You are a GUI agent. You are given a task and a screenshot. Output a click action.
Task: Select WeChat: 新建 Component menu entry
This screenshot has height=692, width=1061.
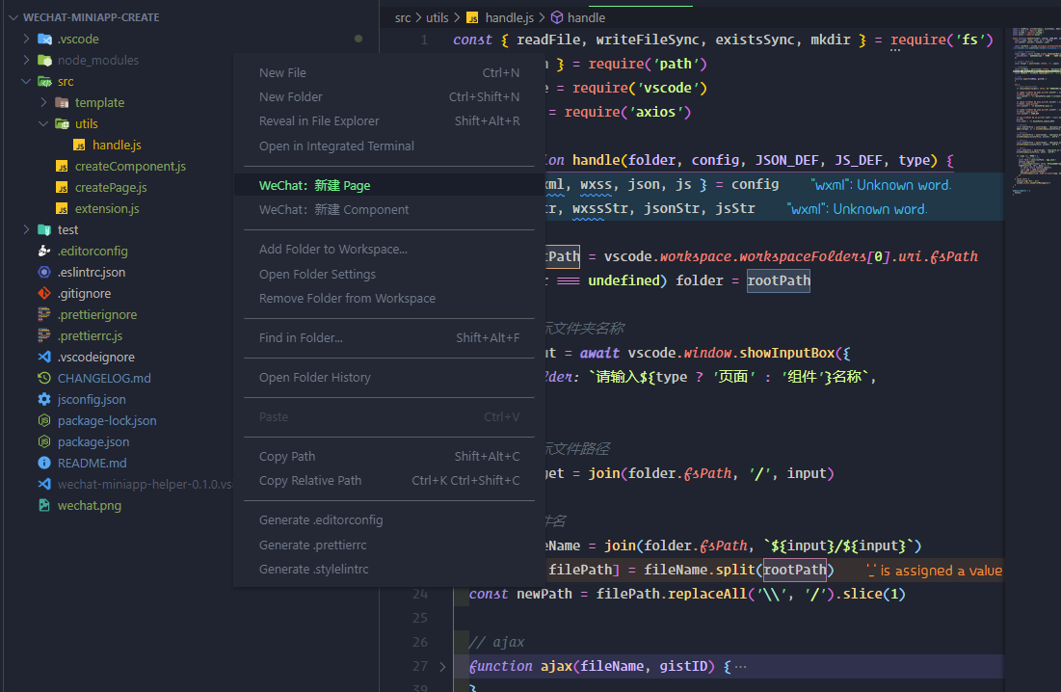tap(389, 210)
